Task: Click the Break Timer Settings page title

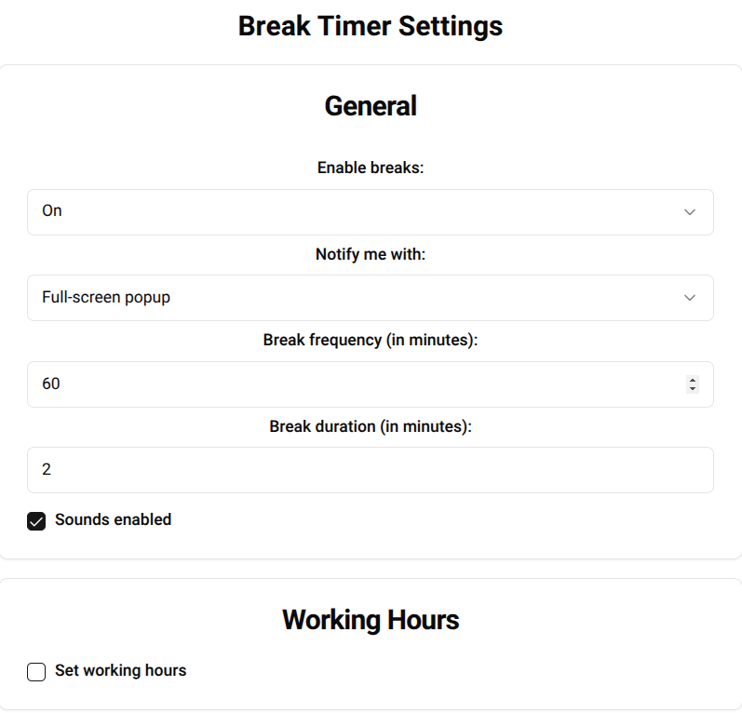Action: point(370,26)
